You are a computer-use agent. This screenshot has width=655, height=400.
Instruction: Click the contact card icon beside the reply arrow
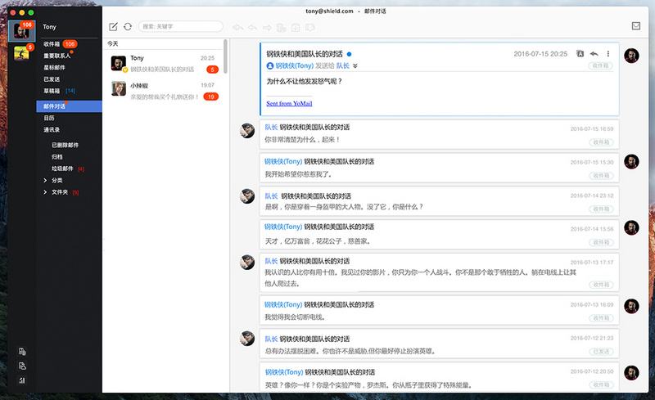(x=580, y=53)
